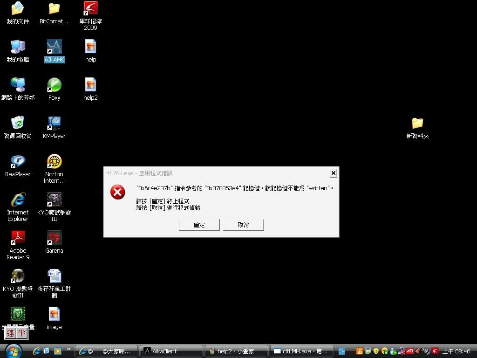The width and height of the screenshot is (477, 358).
Task: Select the 新資料夾 folder on desktop
Action: tap(417, 124)
